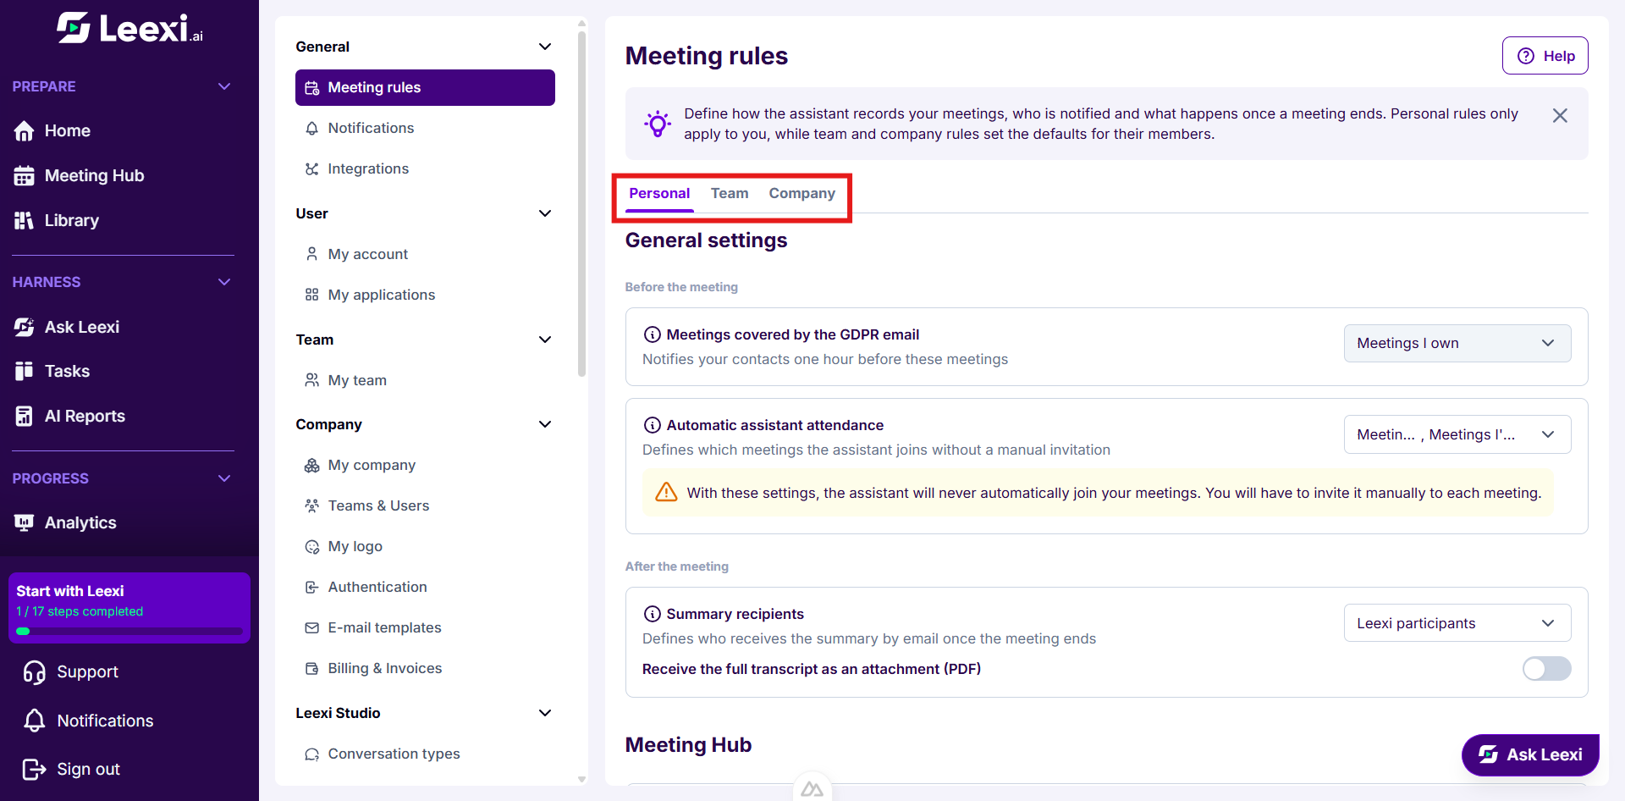Viewport: 1625px width, 801px height.
Task: Click the scroll down arrow in settings menu
Action: (581, 780)
